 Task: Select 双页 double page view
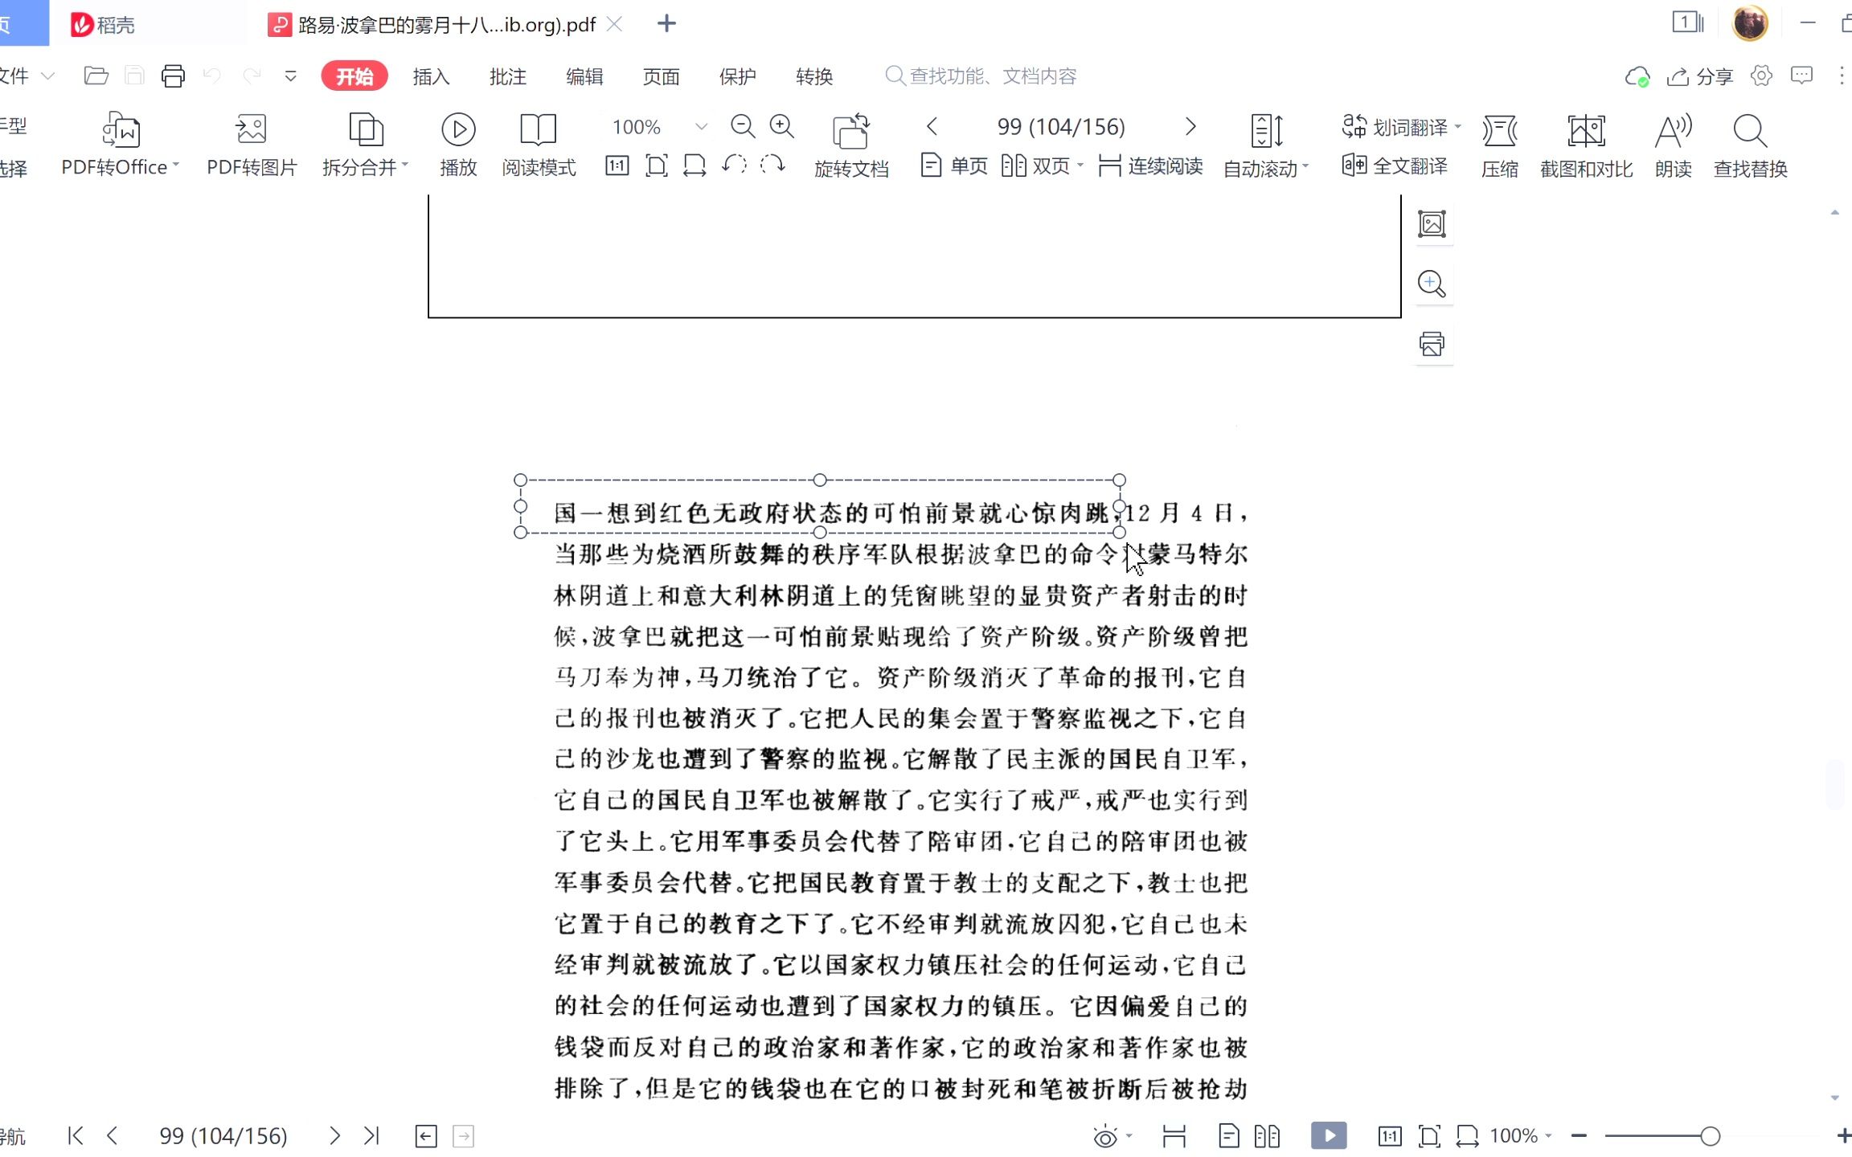tap(1035, 166)
